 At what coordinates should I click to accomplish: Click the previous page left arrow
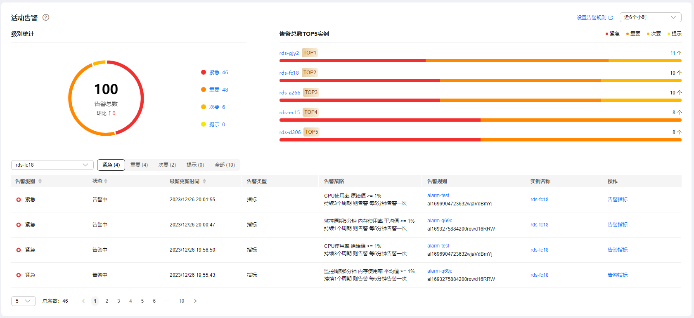[83, 301]
